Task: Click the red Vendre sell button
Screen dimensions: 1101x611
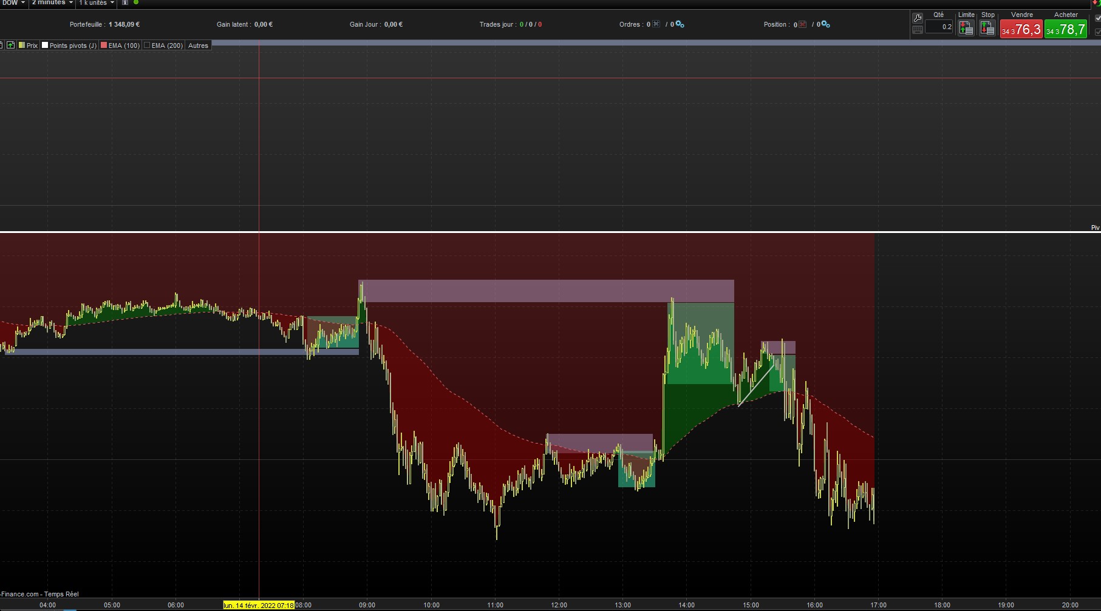Action: (x=1021, y=29)
